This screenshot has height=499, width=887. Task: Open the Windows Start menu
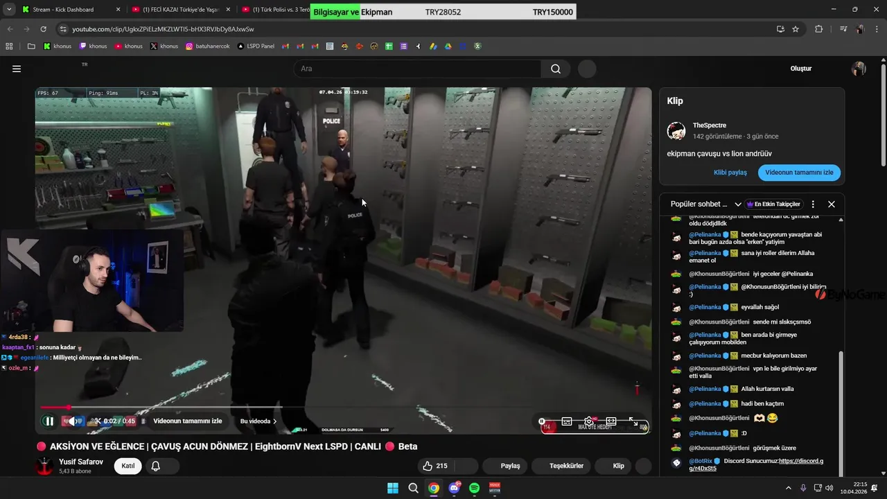(x=393, y=488)
